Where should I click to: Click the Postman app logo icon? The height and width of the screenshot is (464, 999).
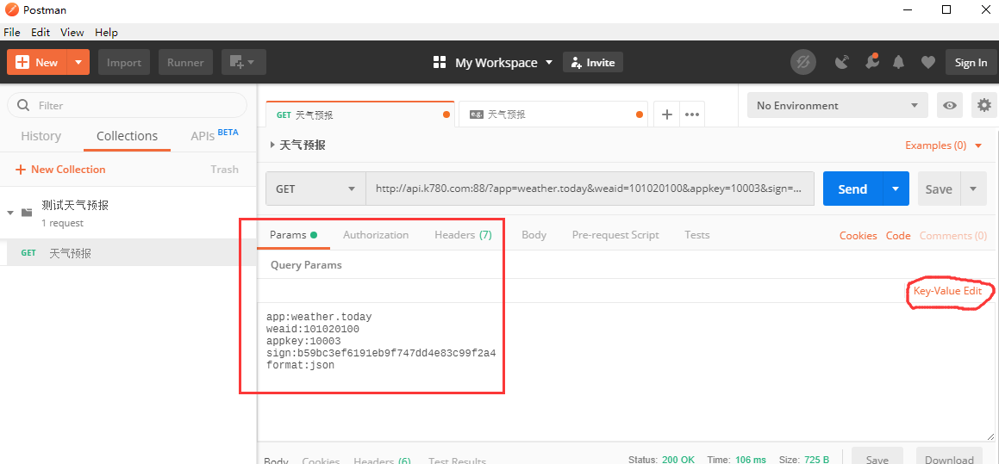coord(11,10)
